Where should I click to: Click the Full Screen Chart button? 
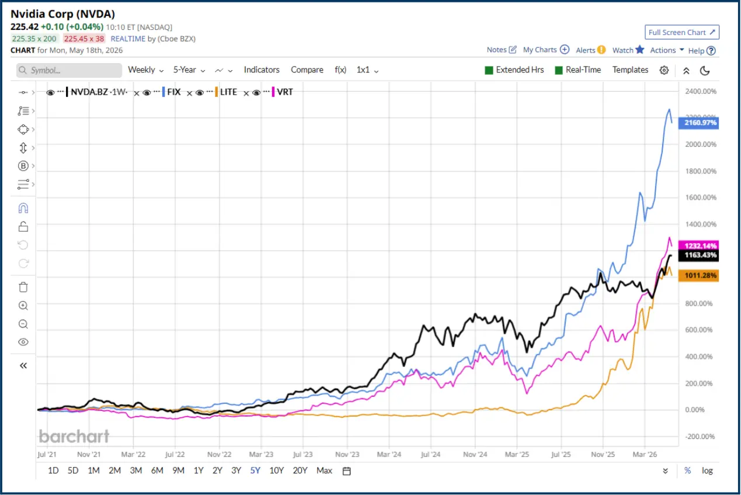tap(682, 32)
